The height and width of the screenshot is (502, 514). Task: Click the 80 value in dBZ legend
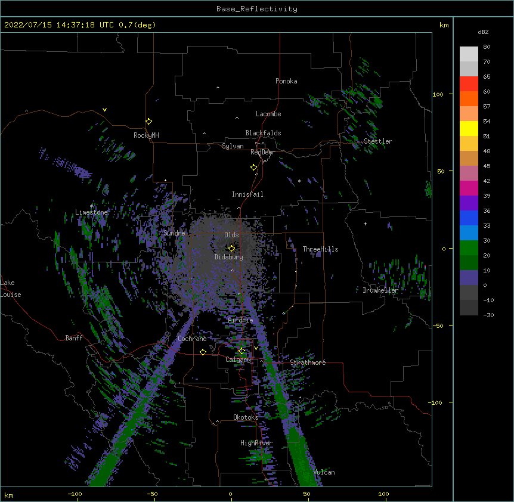tap(487, 47)
